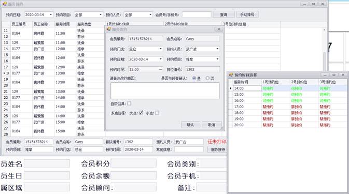Viewport: 349px width, 194px height.
Task: Click the 服务接待 button
Action: pos(218,150)
